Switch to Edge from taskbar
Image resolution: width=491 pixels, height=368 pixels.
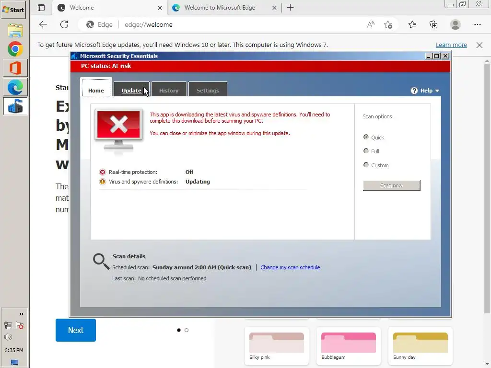click(x=15, y=87)
